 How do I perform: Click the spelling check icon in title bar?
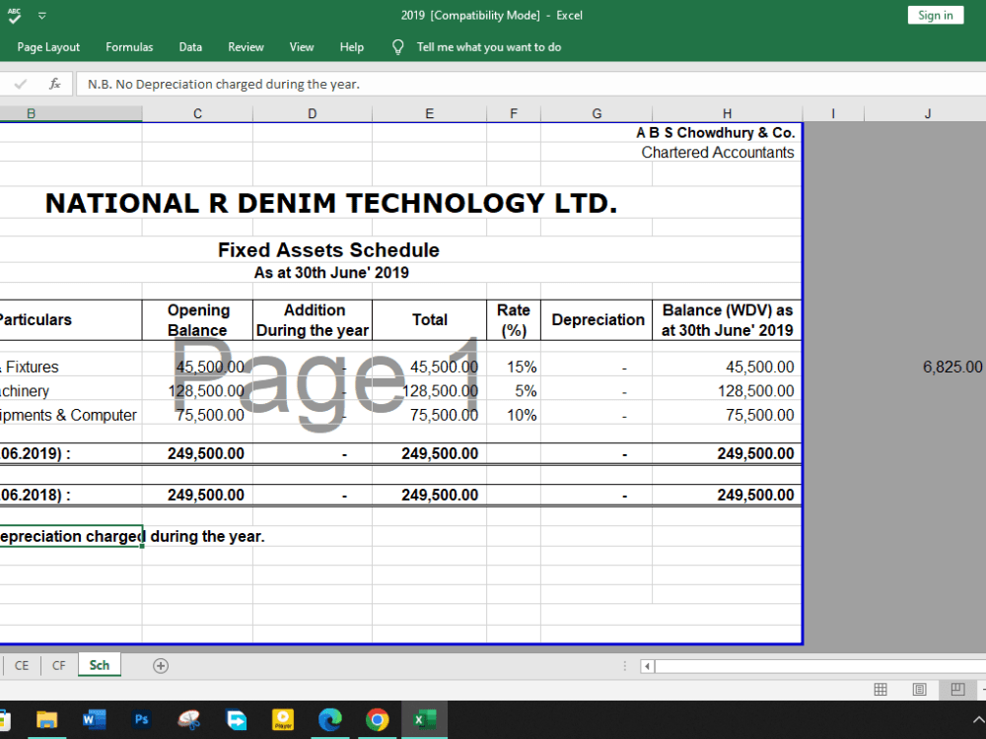point(14,16)
